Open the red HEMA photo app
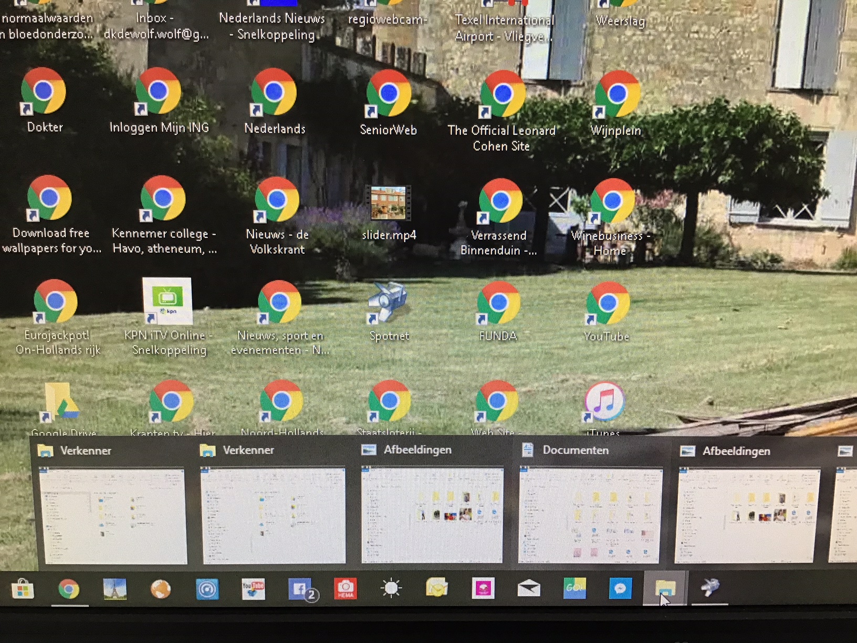857x643 pixels. tap(346, 589)
